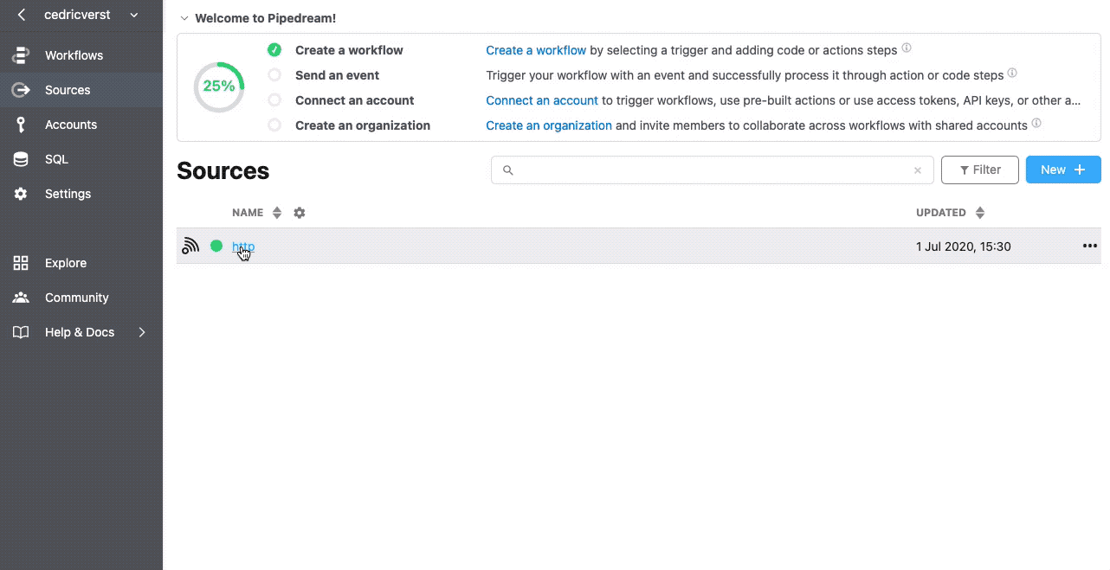Expand the Help & Docs menu
The height and width of the screenshot is (570, 1110).
[x=80, y=331]
